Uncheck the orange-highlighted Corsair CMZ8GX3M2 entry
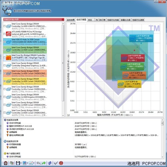The height and width of the screenshot is (167, 167). (4, 73)
